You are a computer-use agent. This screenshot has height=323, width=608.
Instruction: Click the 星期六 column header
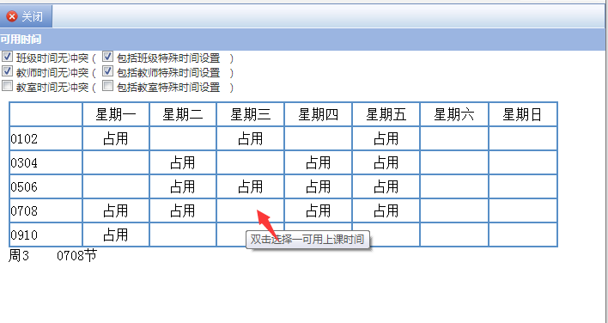pos(454,114)
